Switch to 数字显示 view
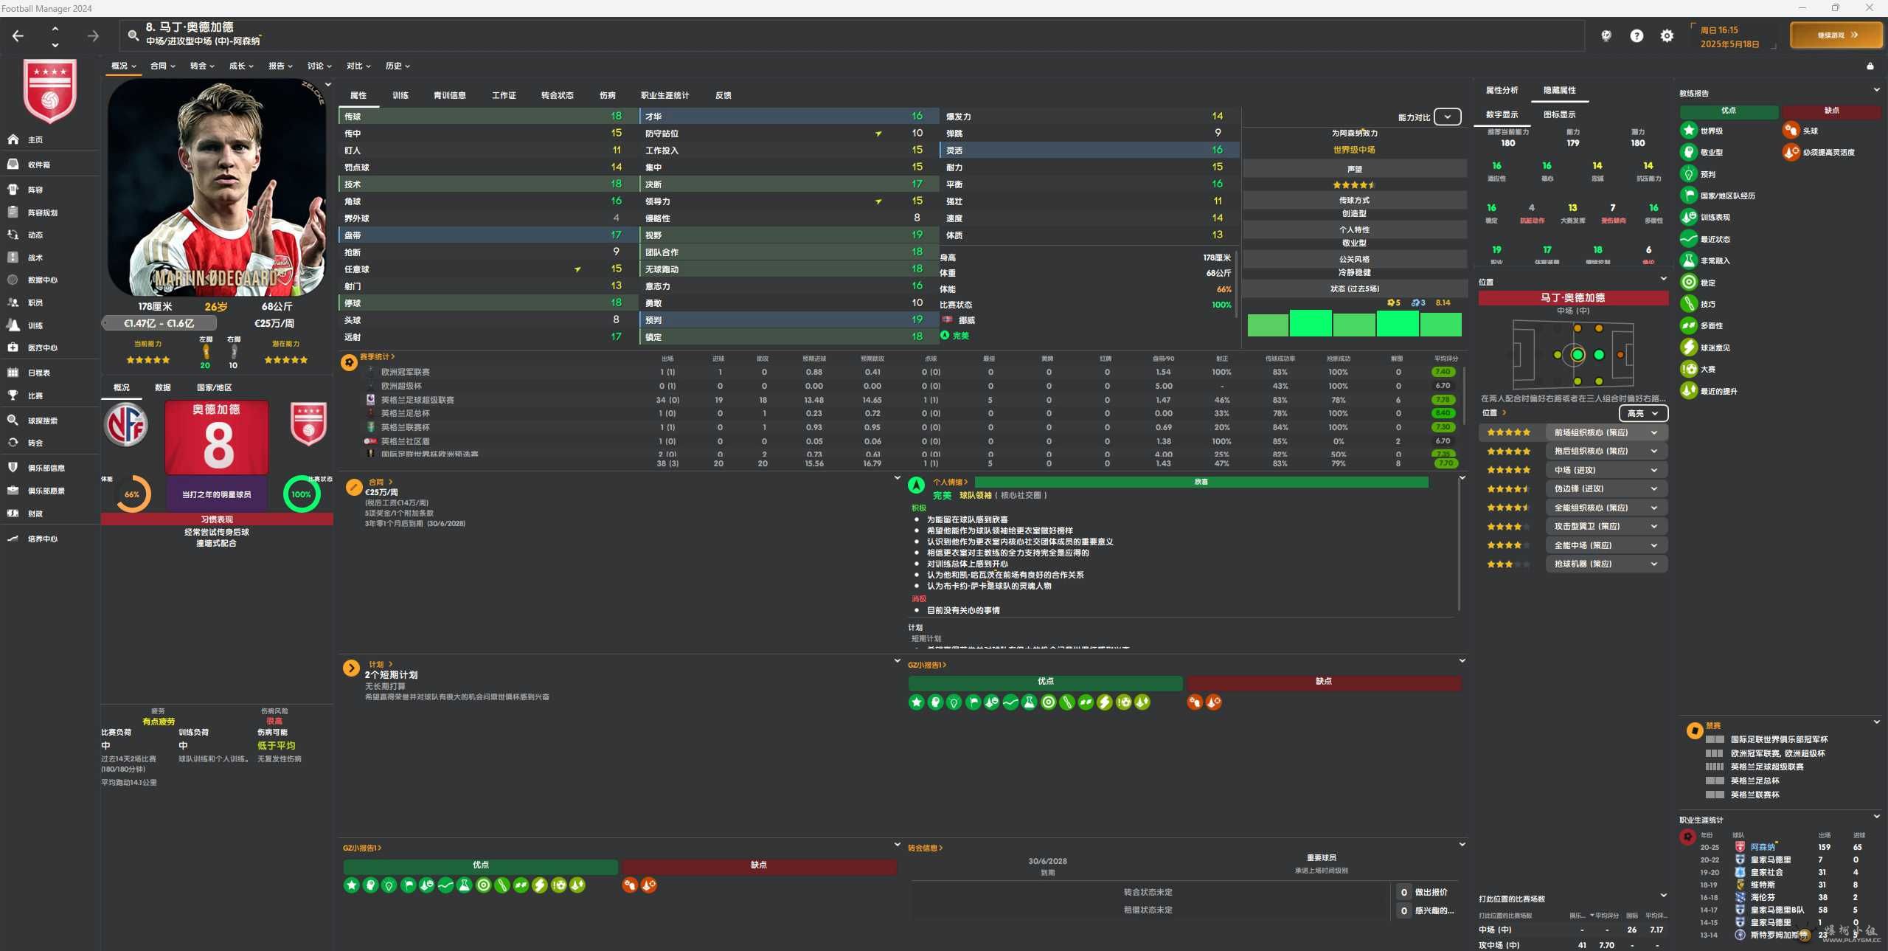This screenshot has height=951, width=1888. [x=1502, y=115]
